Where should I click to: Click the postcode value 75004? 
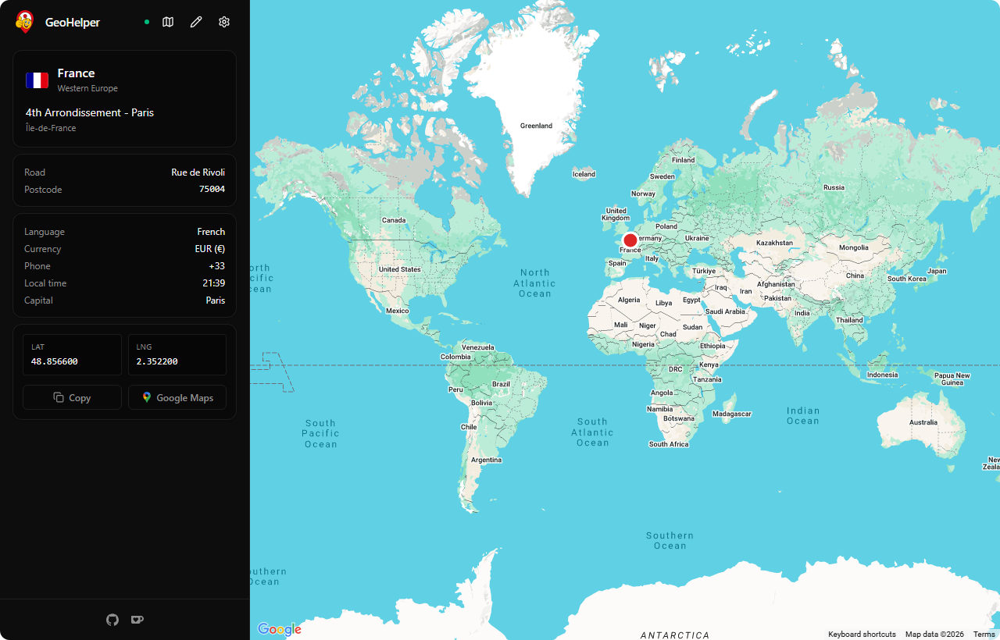[212, 190]
